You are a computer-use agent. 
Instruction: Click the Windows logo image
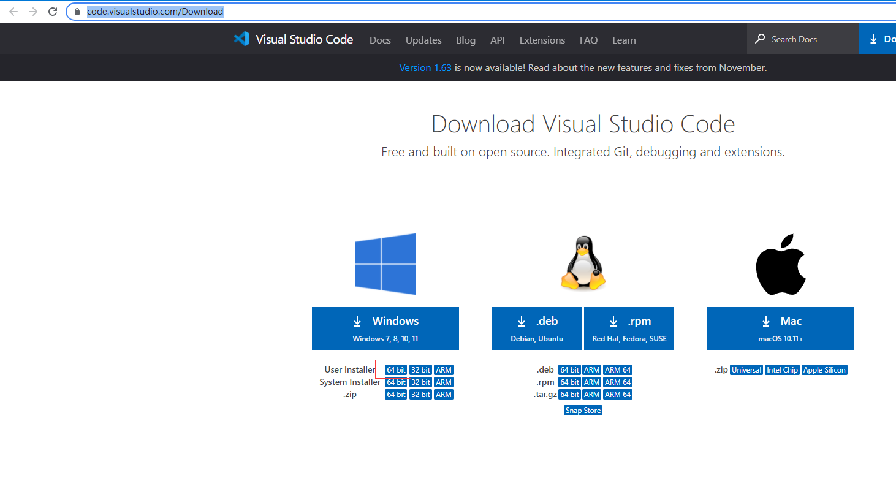[x=385, y=263]
